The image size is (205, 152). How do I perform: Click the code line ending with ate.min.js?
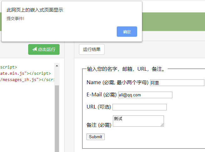pyautogui.click(x=25, y=73)
